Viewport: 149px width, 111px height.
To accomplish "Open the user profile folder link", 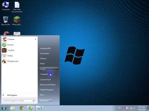I will point(45,48).
